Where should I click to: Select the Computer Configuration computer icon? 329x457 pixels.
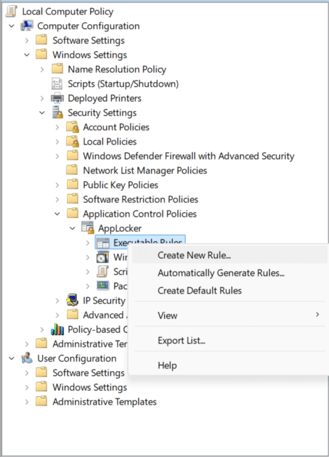click(x=27, y=26)
